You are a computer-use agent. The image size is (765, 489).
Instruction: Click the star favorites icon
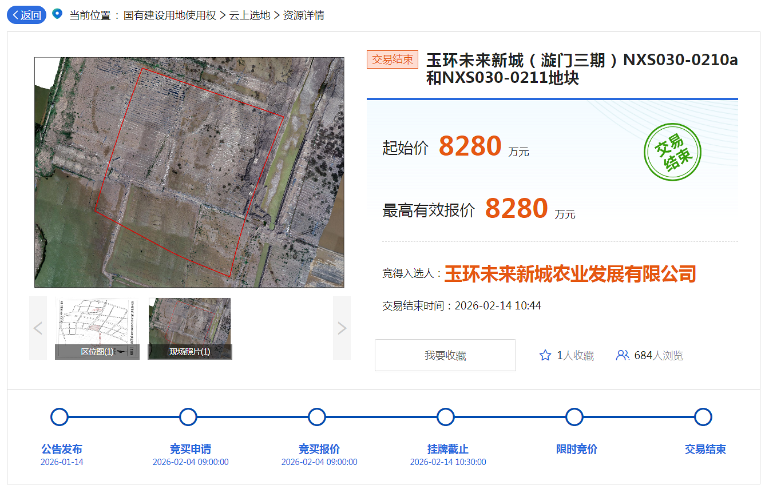[x=545, y=356]
